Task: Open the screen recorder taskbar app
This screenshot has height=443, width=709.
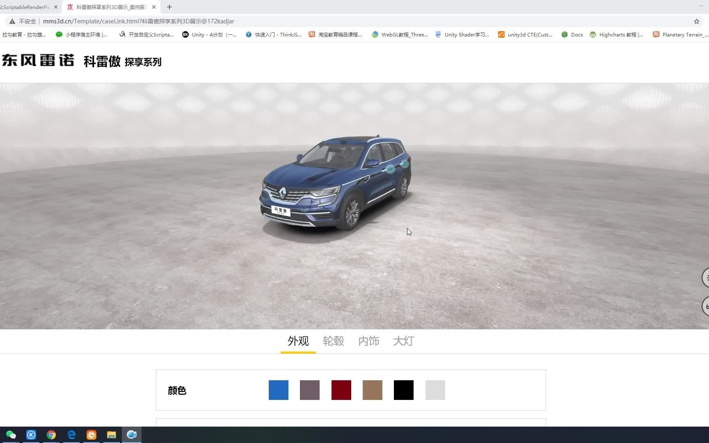Action: click(x=132, y=435)
